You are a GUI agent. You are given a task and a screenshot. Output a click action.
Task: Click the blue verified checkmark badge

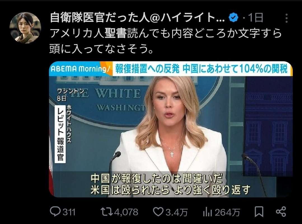click(x=233, y=18)
